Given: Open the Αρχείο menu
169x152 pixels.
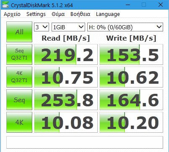Looking at the screenshot, I should pyautogui.click(x=12, y=14).
